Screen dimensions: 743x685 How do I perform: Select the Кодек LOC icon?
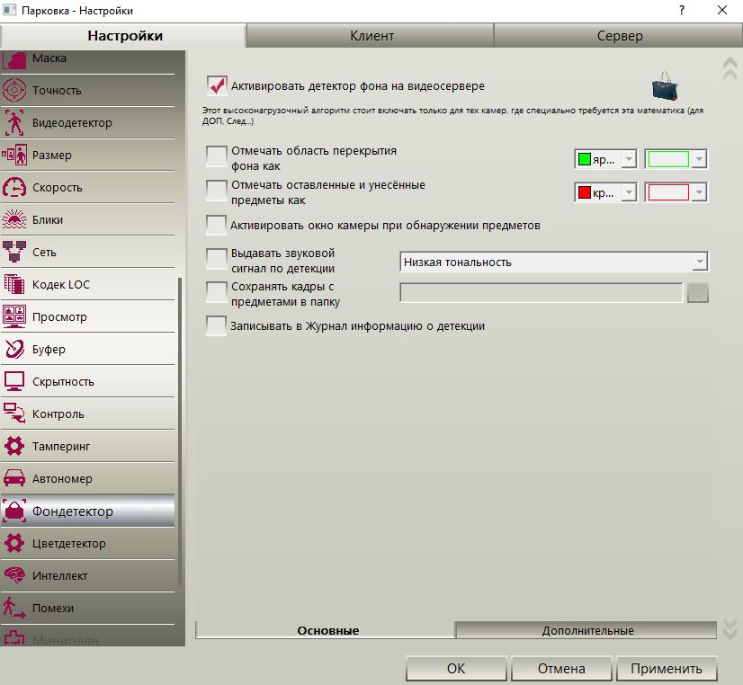tap(14, 284)
